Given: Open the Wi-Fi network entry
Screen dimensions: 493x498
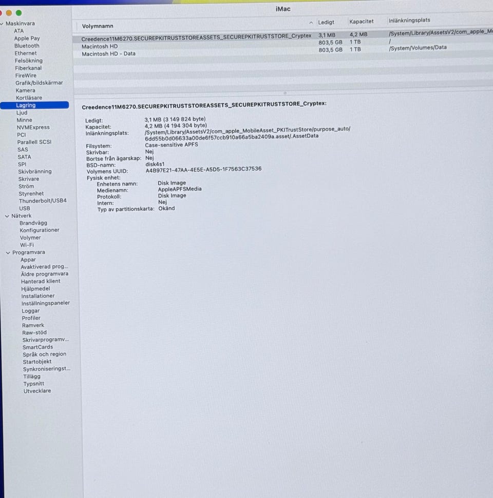Looking at the screenshot, I should pyautogui.click(x=27, y=245).
